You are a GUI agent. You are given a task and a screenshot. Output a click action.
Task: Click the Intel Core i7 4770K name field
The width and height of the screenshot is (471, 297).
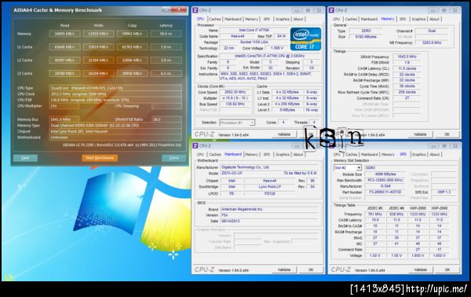coord(254,31)
